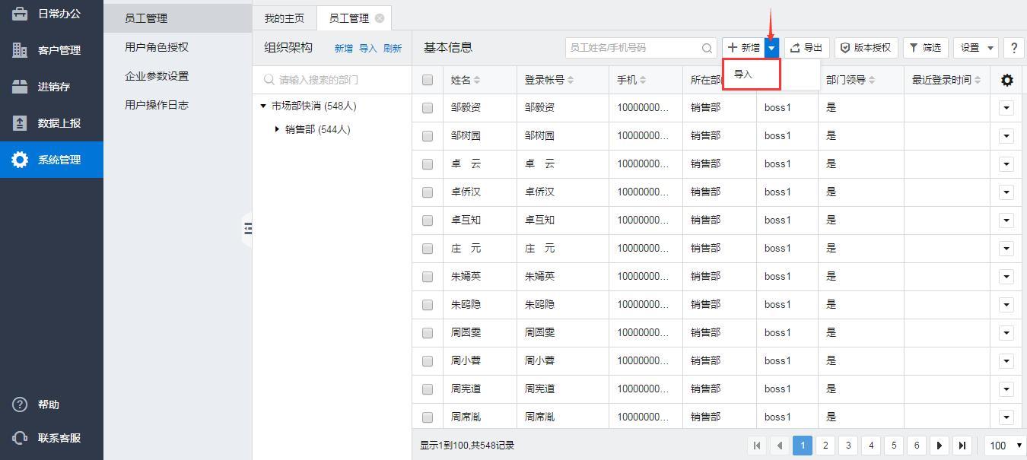This screenshot has height=460, width=1027.
Task: Switch to the 我的主页 tab
Action: [x=285, y=18]
